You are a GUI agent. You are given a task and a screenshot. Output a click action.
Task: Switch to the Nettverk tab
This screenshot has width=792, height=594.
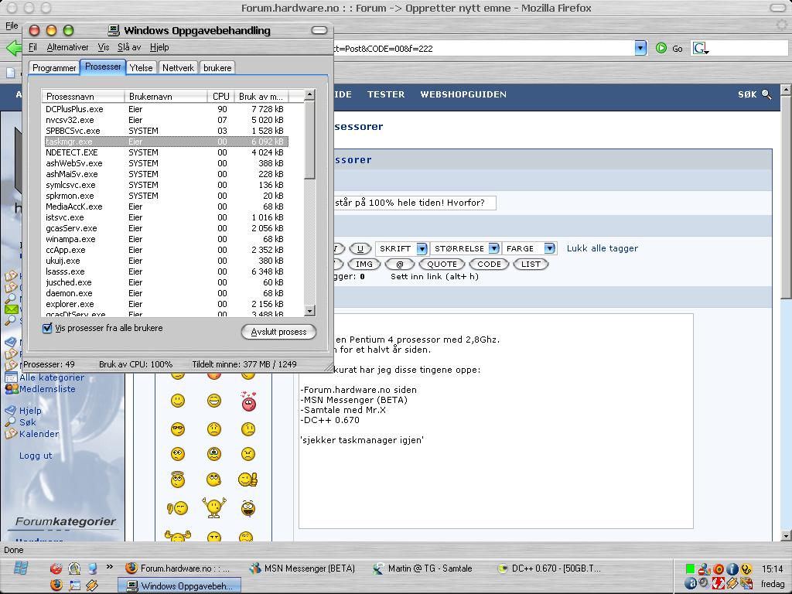178,68
